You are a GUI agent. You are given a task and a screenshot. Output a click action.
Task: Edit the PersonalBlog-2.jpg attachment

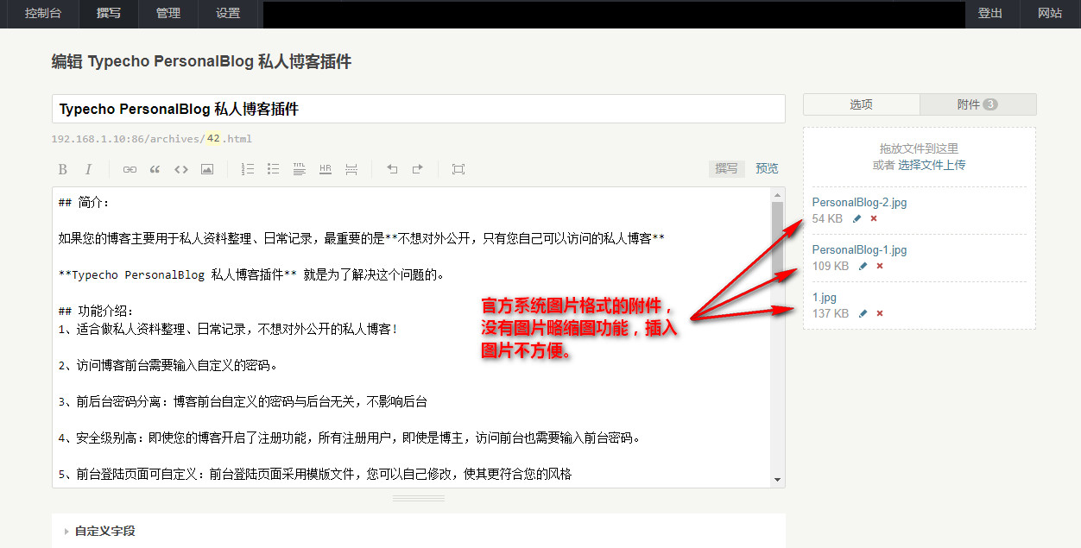pyautogui.click(x=857, y=219)
